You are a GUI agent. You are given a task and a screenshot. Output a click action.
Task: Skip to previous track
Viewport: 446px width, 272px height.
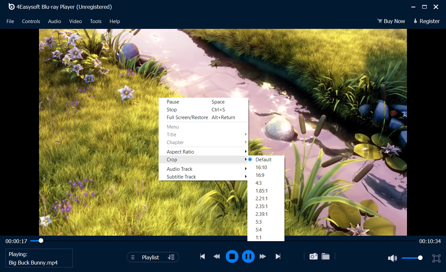[203, 257]
